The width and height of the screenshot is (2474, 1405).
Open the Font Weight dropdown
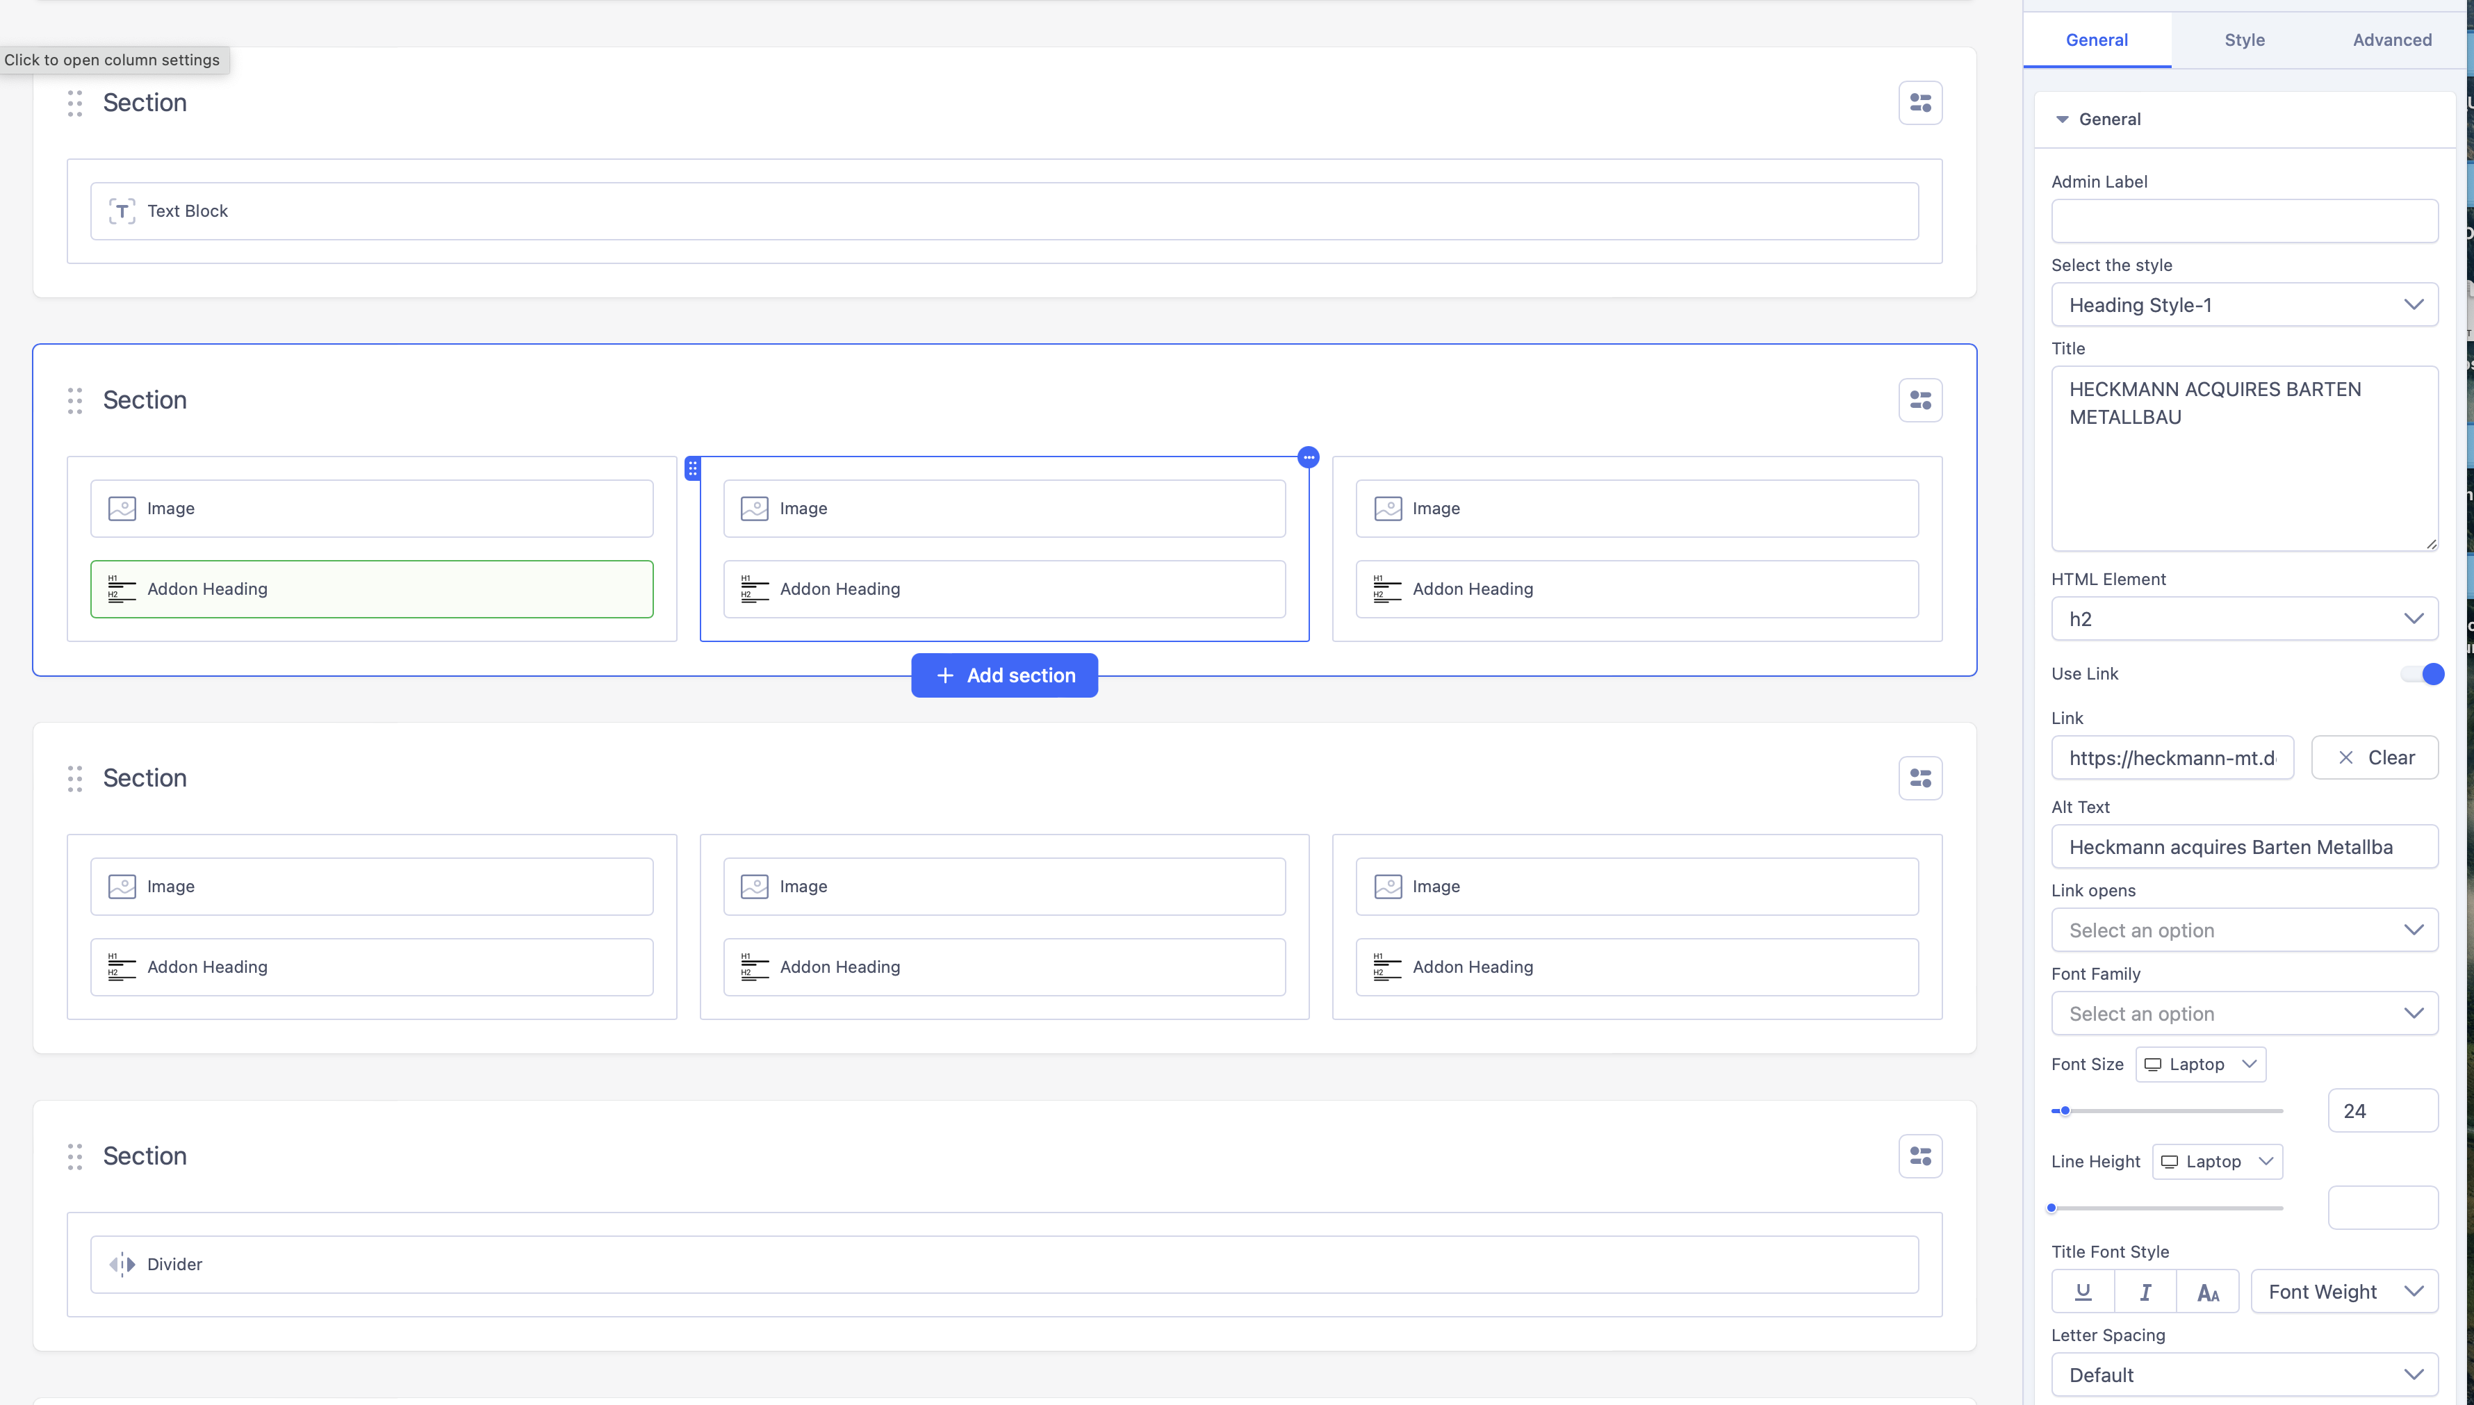[2344, 1291]
